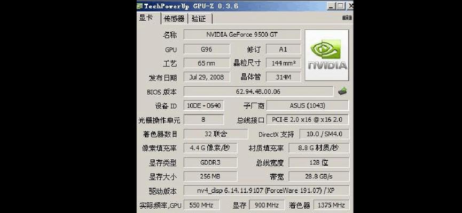Click the 显存类型 label
Image resolution: width=462 pixels, height=213 pixels.
163,162
